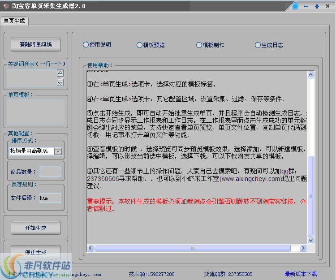Minimize window with the blue minus icon
Image resolution: width=336 pixels, height=280 pixels.
tap(306, 6)
